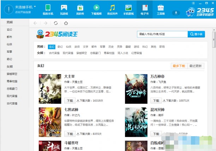Open the 万古神帝 book cover

click(x=136, y=89)
